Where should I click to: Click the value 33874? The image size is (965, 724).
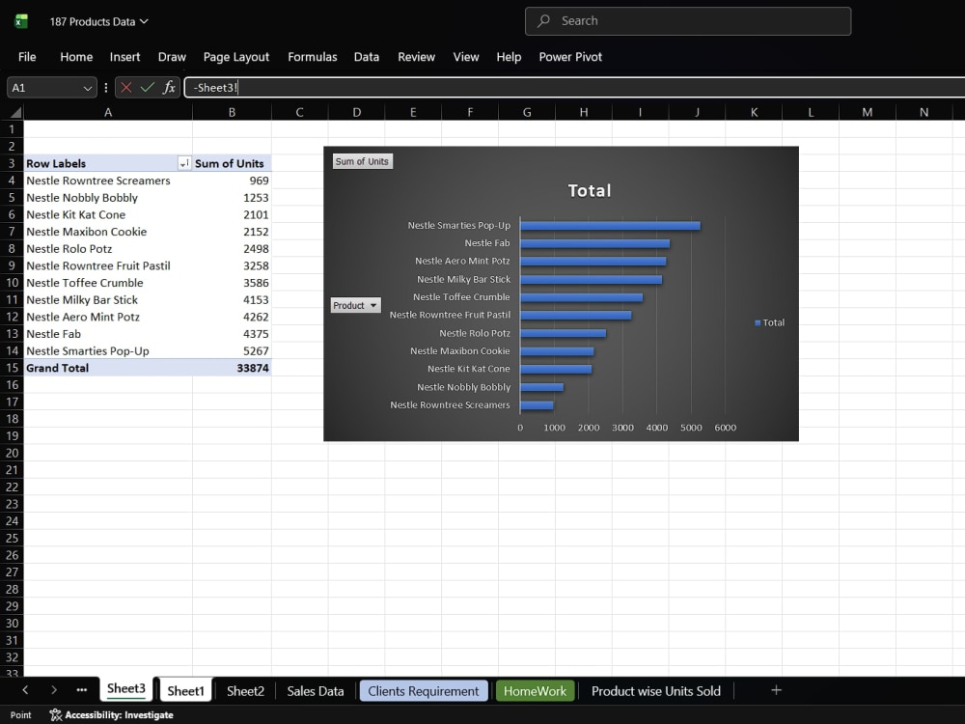[252, 368]
